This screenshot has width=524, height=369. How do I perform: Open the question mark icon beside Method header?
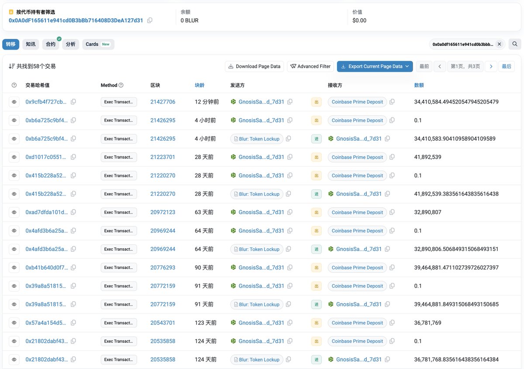pyautogui.click(x=121, y=85)
